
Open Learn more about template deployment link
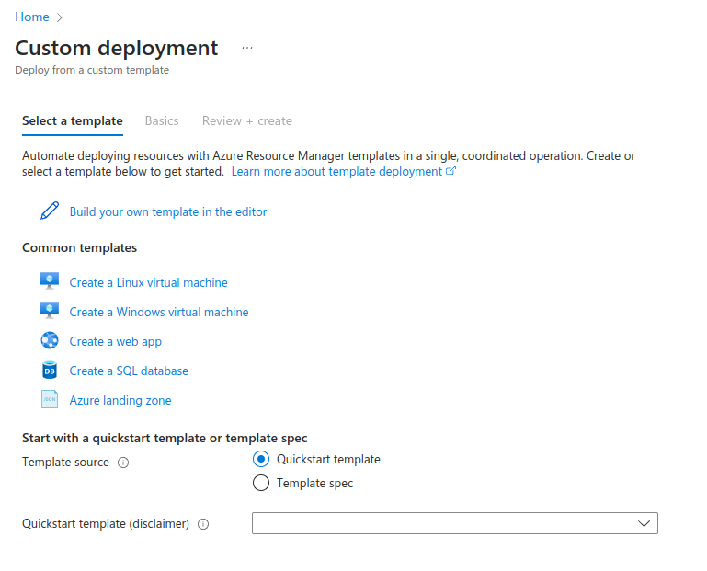(x=344, y=171)
